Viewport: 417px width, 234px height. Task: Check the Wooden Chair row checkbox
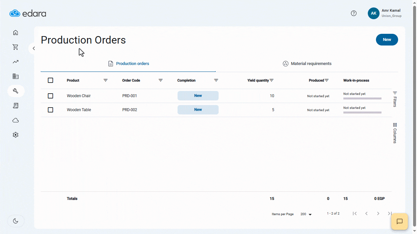tap(50, 96)
